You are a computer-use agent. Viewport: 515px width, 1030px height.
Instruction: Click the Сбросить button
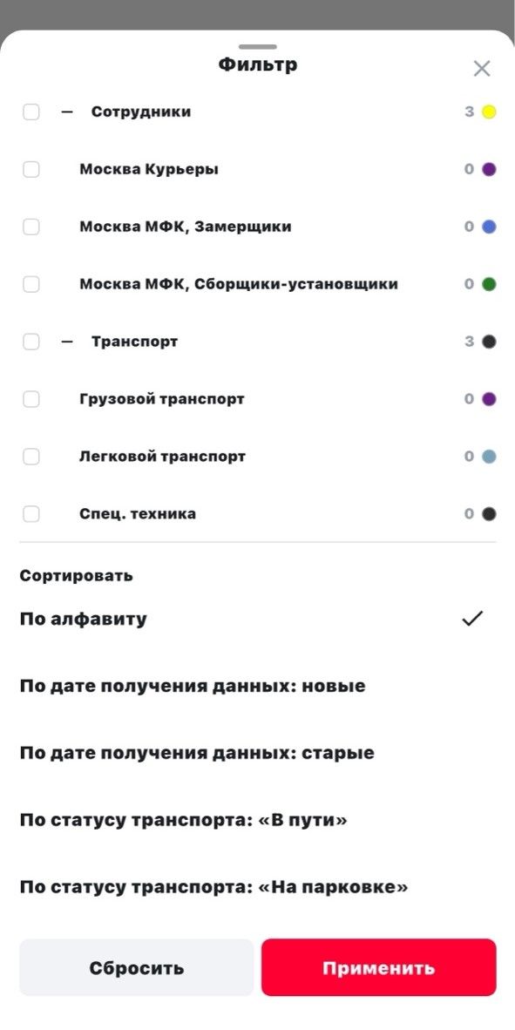point(137,967)
